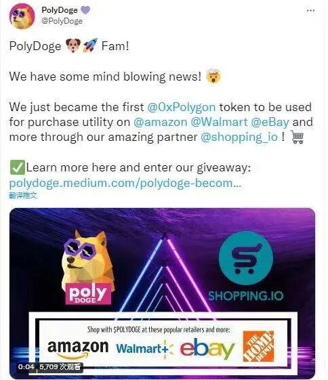Click the 翻译推文 translate tweet link

[23, 195]
